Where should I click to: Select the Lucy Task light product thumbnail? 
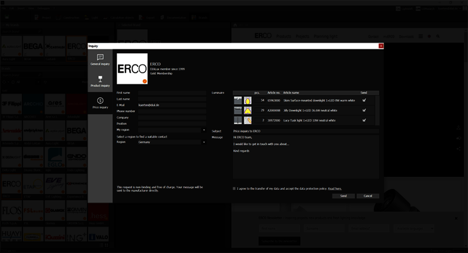[x=238, y=120]
